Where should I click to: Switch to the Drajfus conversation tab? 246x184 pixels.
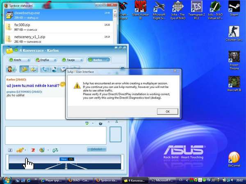coord(46,60)
